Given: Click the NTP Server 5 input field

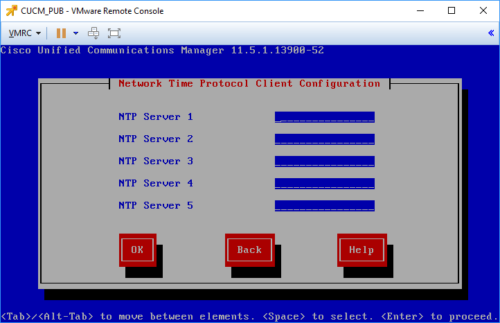Looking at the screenshot, I should (x=325, y=206).
